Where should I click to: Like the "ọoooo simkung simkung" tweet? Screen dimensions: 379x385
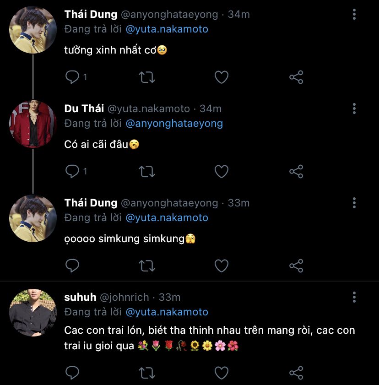tap(222, 266)
